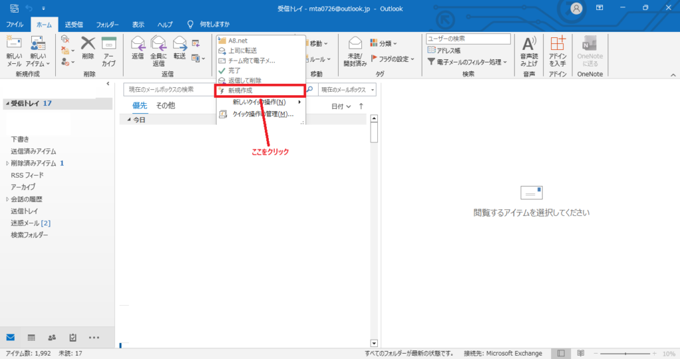Switch to the その他 inbox tab

[165, 106]
